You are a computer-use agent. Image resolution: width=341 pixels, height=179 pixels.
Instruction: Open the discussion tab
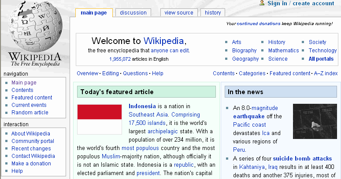coord(133,13)
